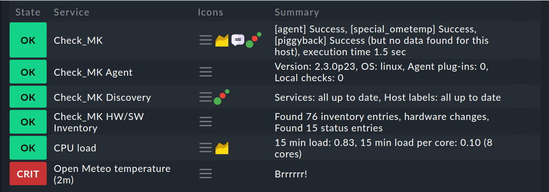
Task: Show the CPU load performance graph icon
Action: pos(222,148)
